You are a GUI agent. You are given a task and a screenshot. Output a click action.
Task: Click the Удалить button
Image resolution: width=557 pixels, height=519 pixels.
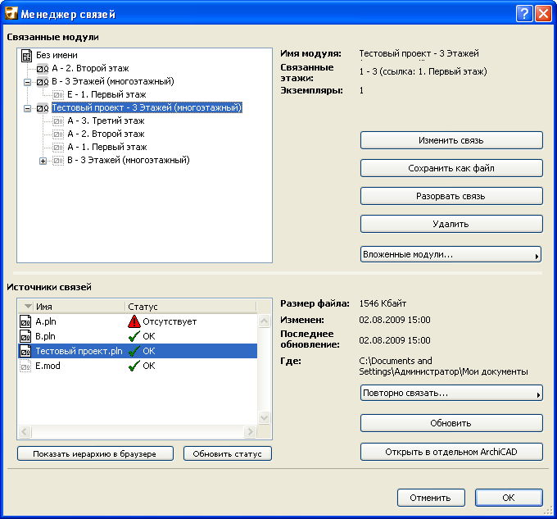click(x=451, y=224)
